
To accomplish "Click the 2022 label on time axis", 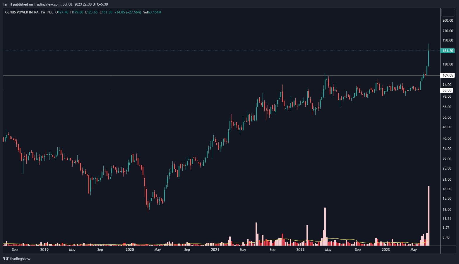I will (300, 250).
